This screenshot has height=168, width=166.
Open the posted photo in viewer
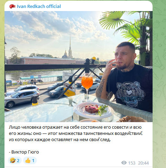click(x=79, y=67)
